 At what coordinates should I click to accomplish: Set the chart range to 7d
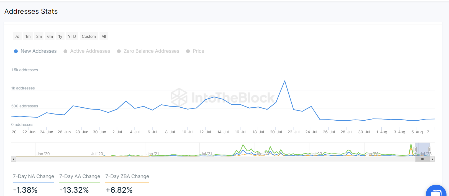[x=17, y=36]
